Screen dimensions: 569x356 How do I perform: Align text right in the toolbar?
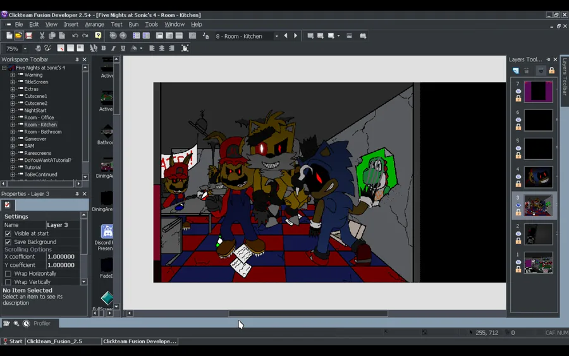(171, 48)
